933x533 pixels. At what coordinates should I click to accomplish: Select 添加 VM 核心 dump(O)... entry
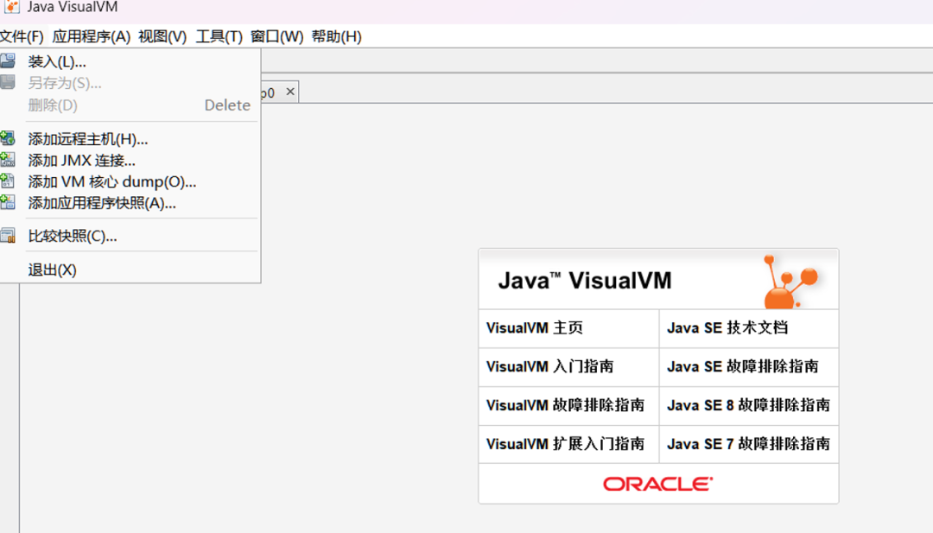click(130, 181)
